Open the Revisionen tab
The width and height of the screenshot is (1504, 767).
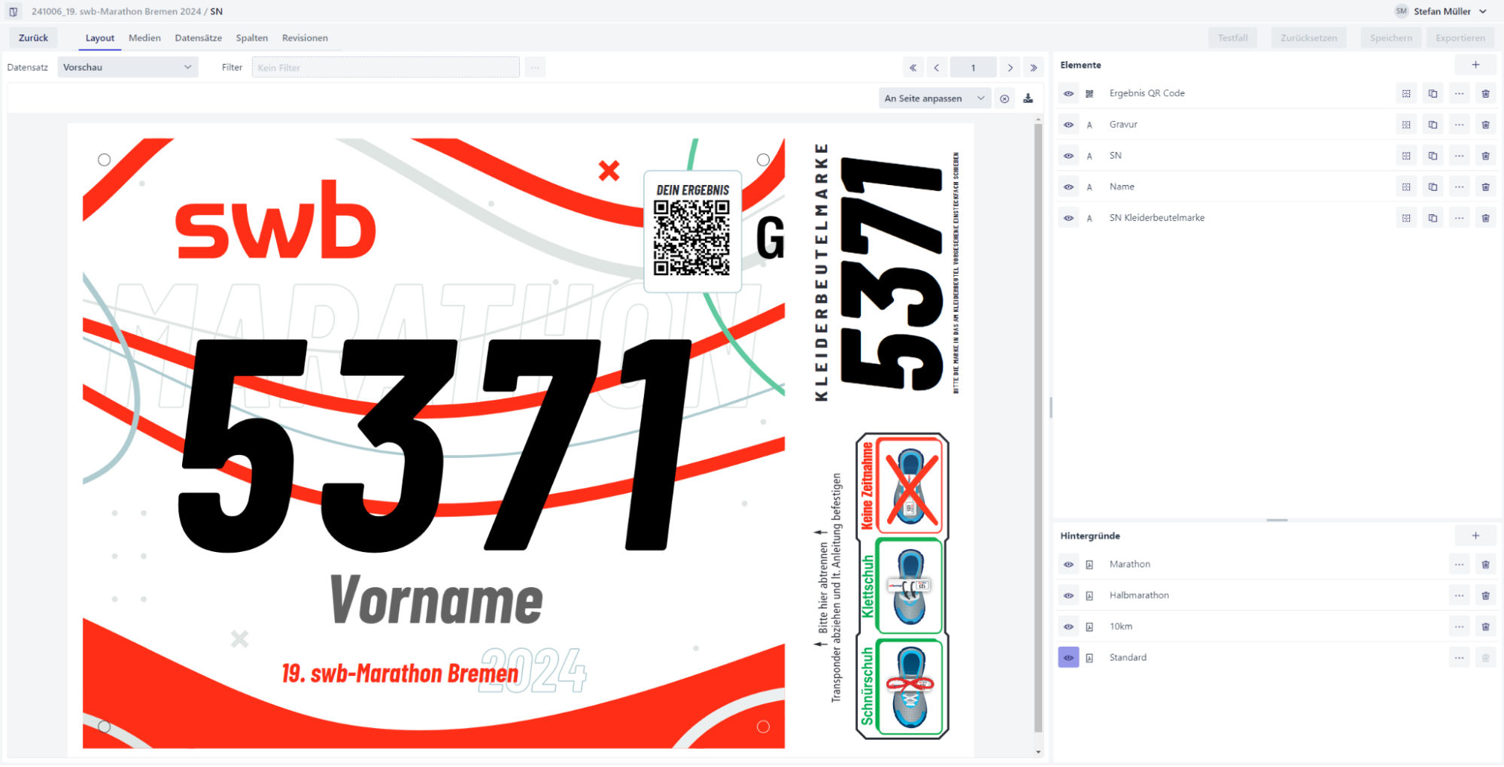[x=305, y=38]
